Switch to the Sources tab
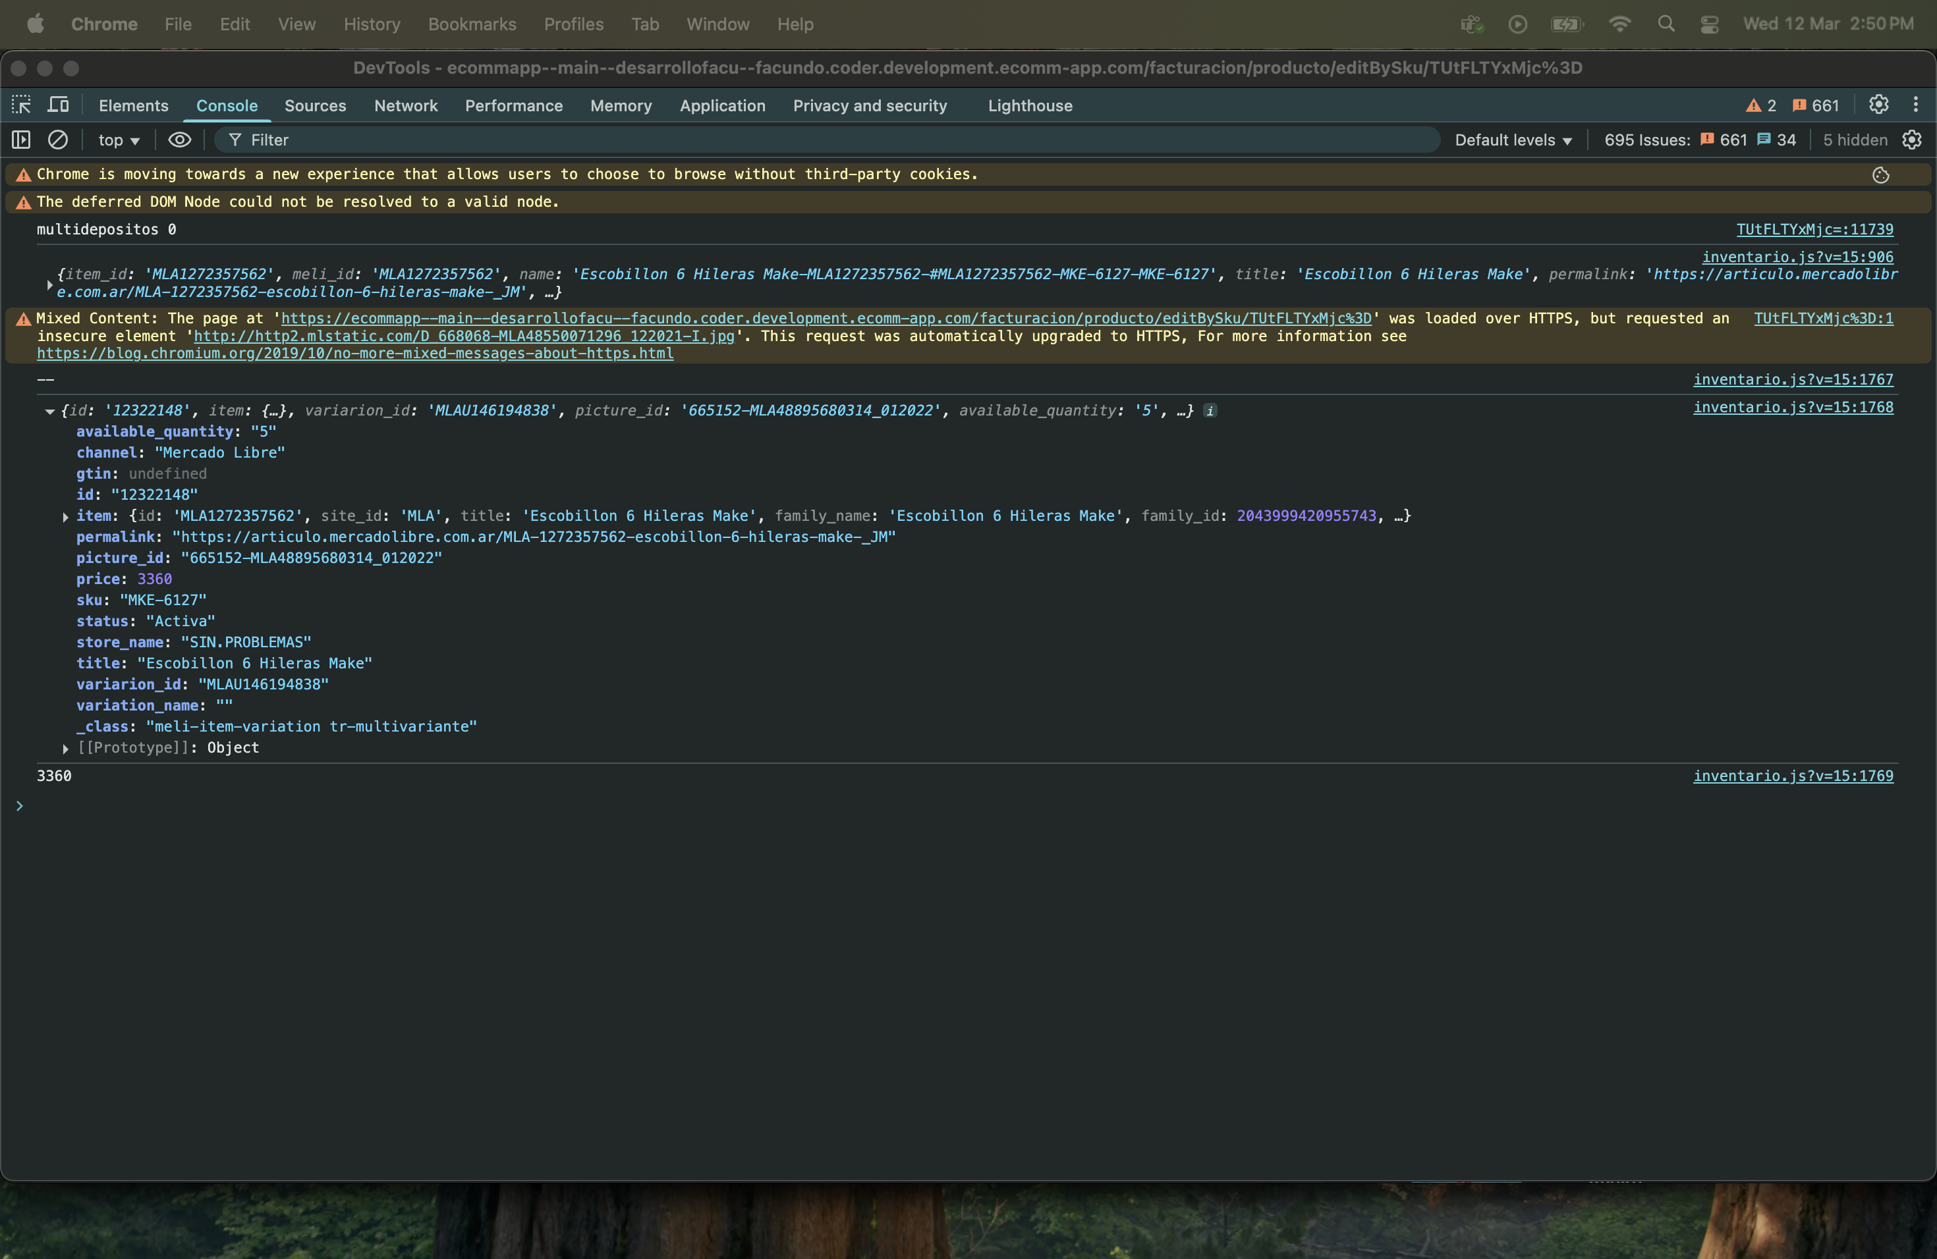This screenshot has width=1937, height=1259. click(x=315, y=106)
